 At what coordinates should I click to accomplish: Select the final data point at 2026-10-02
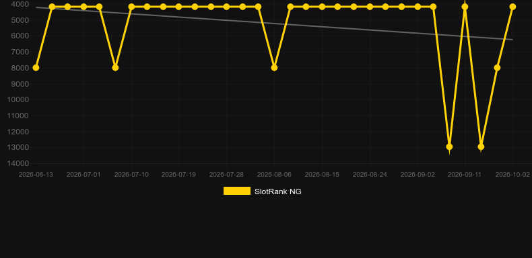click(512, 7)
